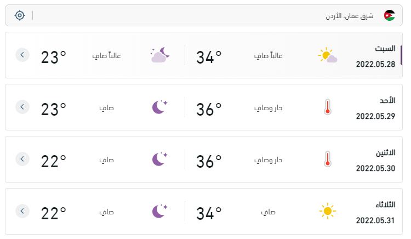Screen dimensions: 411x239
Task: Select the السبت day heading
Action: click(x=385, y=48)
